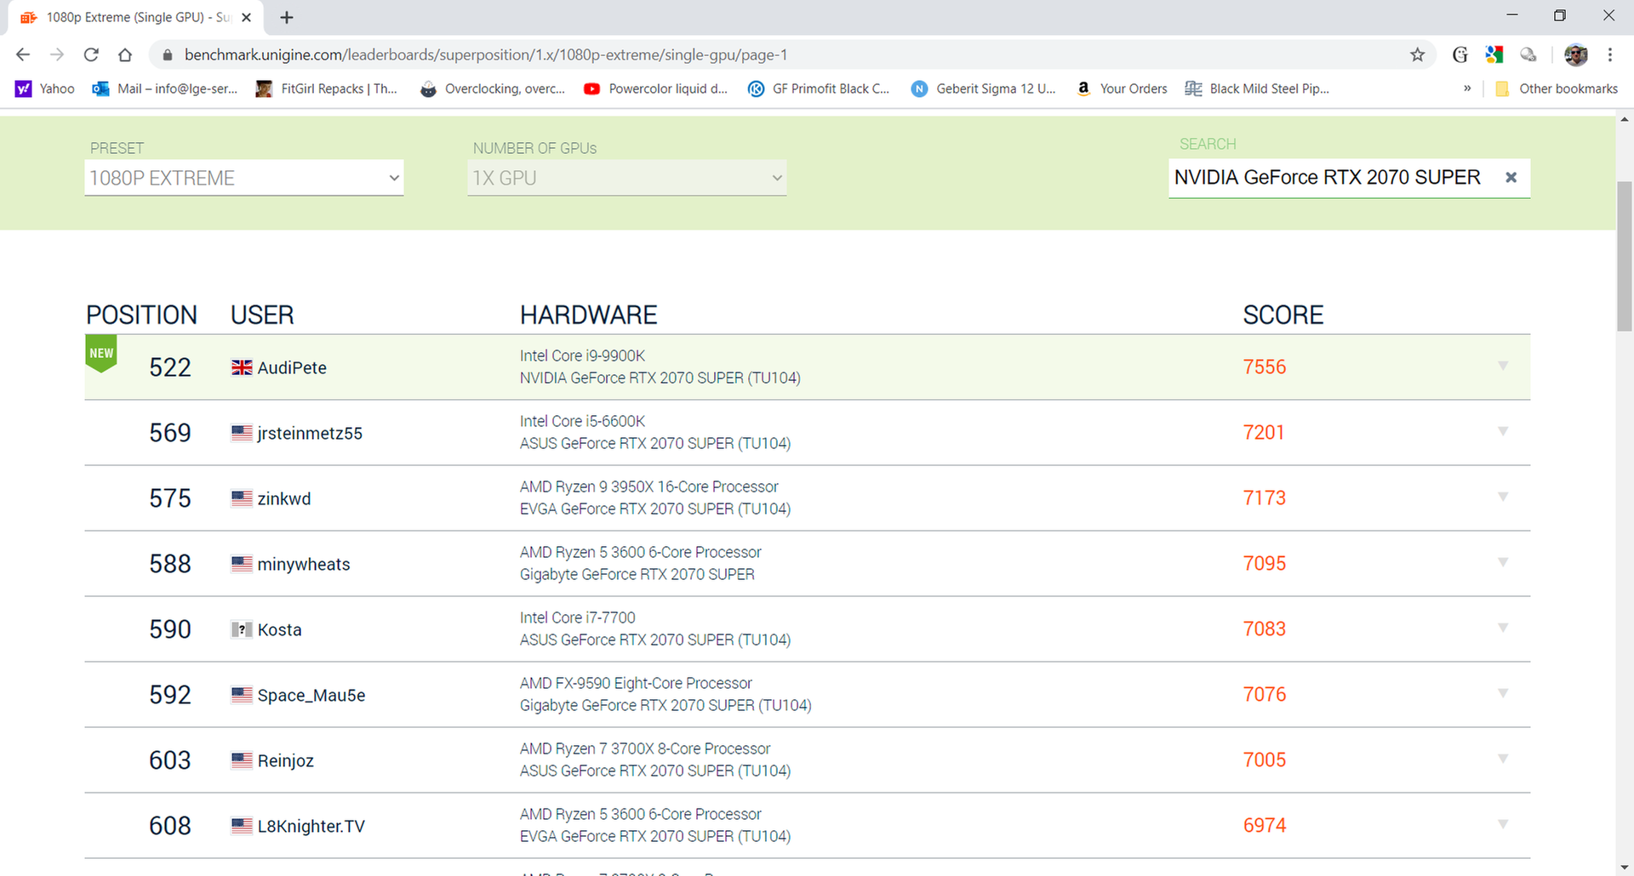Screen dimensions: 1634x876
Task: Open a new browser tab
Action: (x=287, y=17)
